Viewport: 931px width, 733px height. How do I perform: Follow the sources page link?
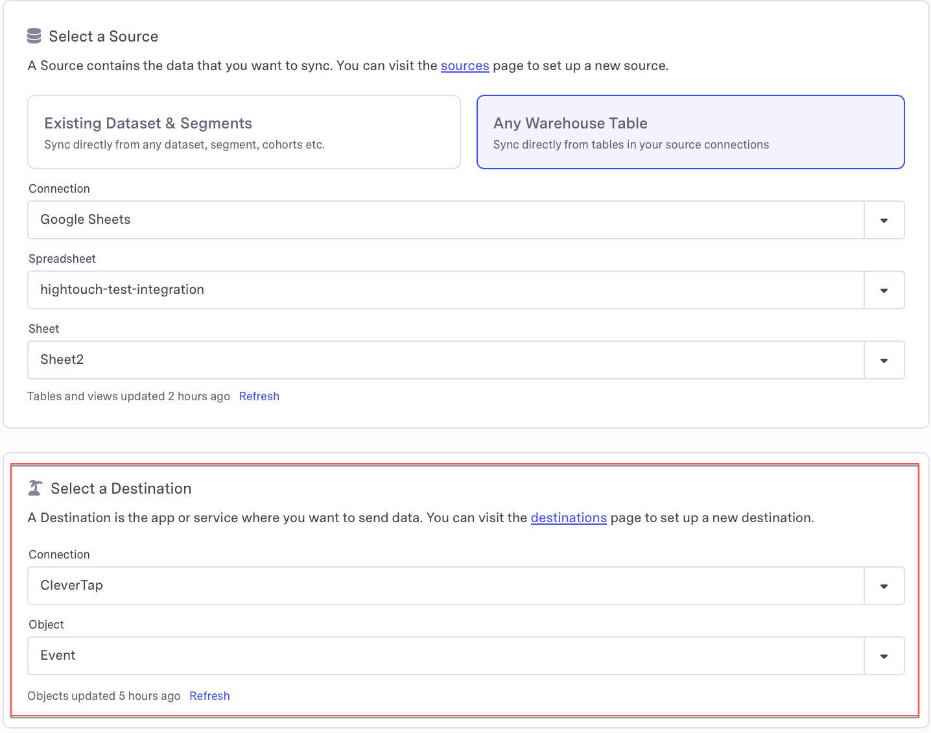click(x=465, y=66)
